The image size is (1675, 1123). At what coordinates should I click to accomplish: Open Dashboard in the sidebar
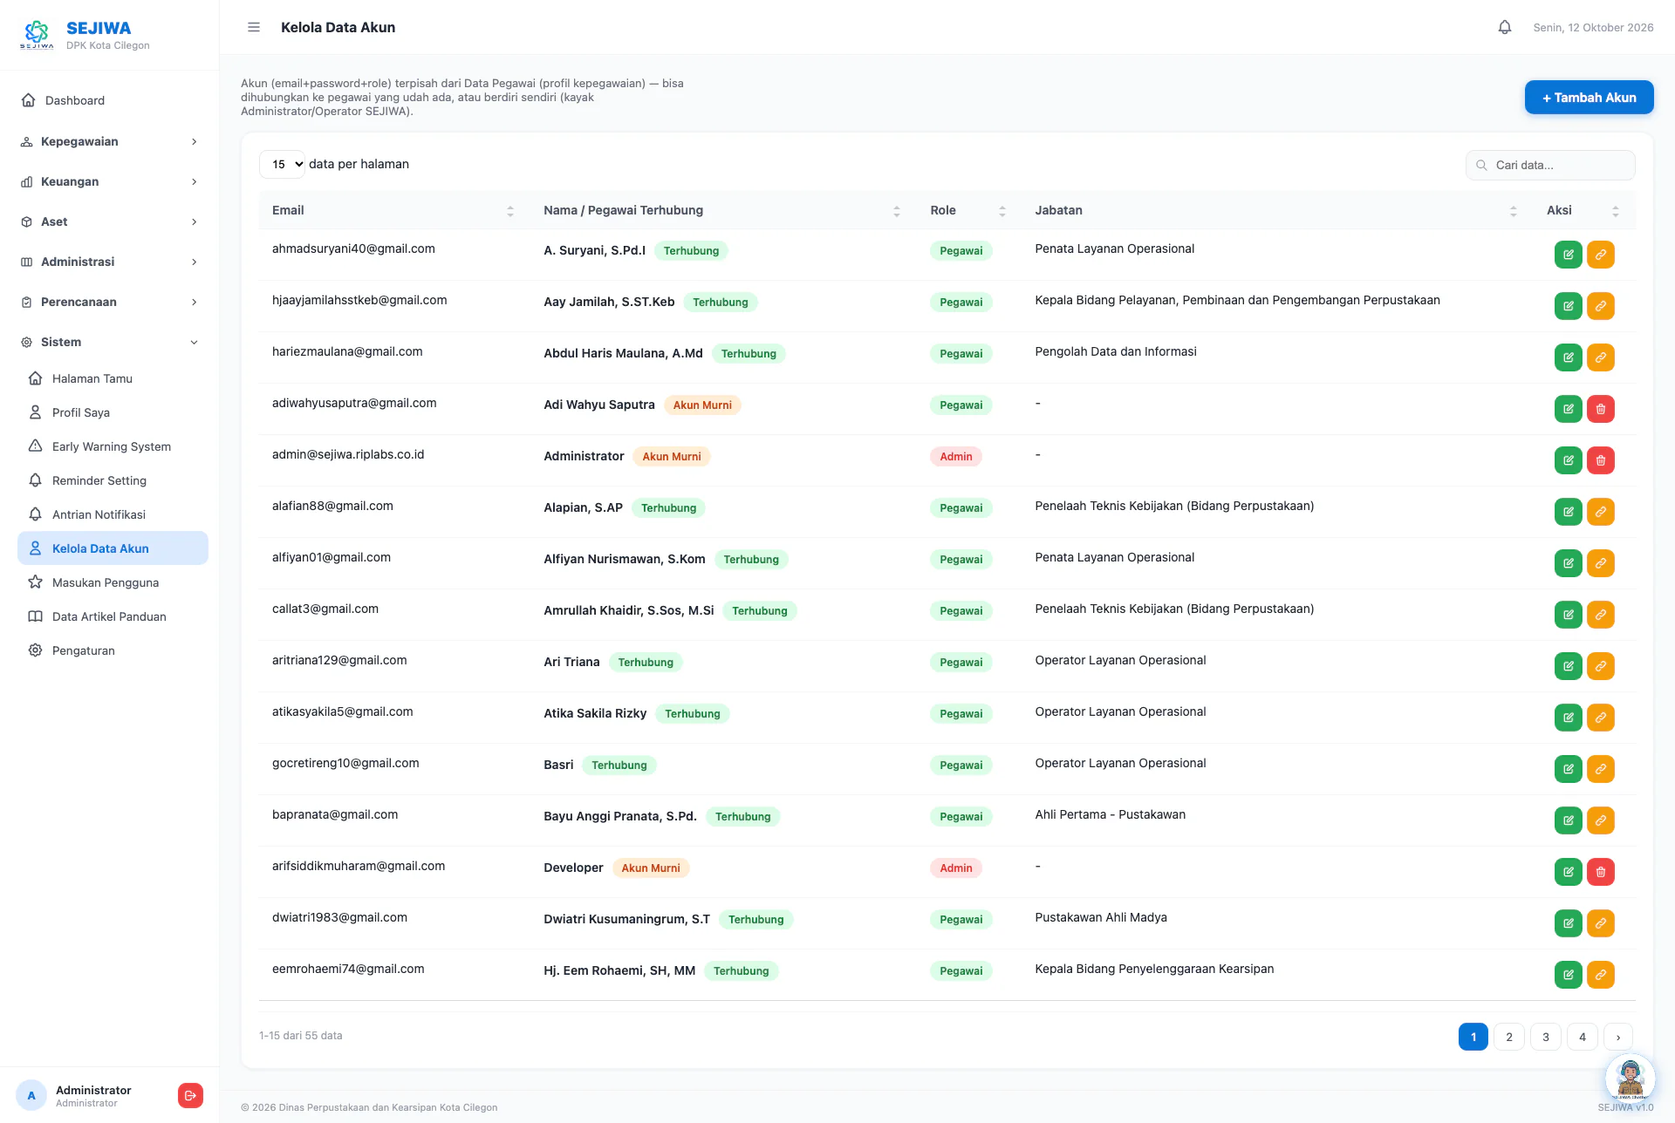(x=110, y=100)
